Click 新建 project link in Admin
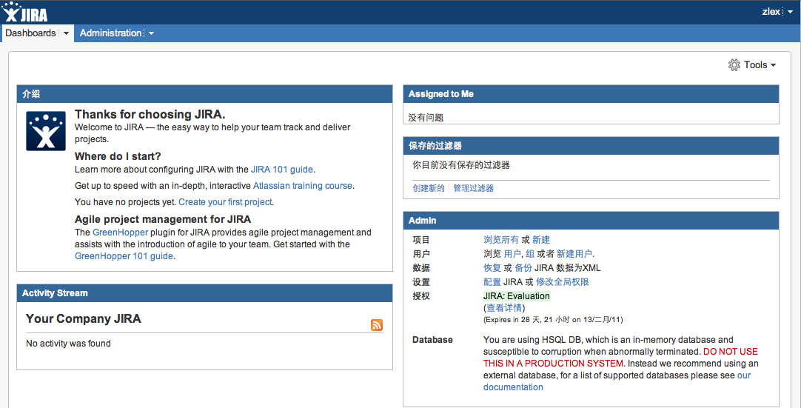Screen dimensions: 801x408 pyautogui.click(x=541, y=240)
